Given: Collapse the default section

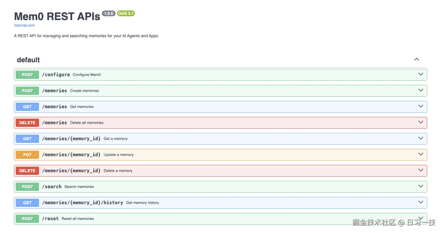Looking at the screenshot, I should 416,59.
